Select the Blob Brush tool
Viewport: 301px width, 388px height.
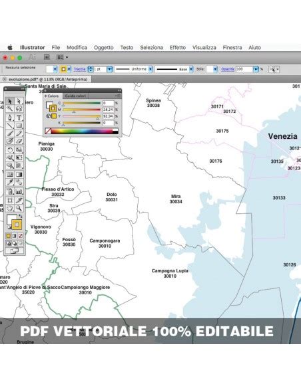click(x=10, y=141)
